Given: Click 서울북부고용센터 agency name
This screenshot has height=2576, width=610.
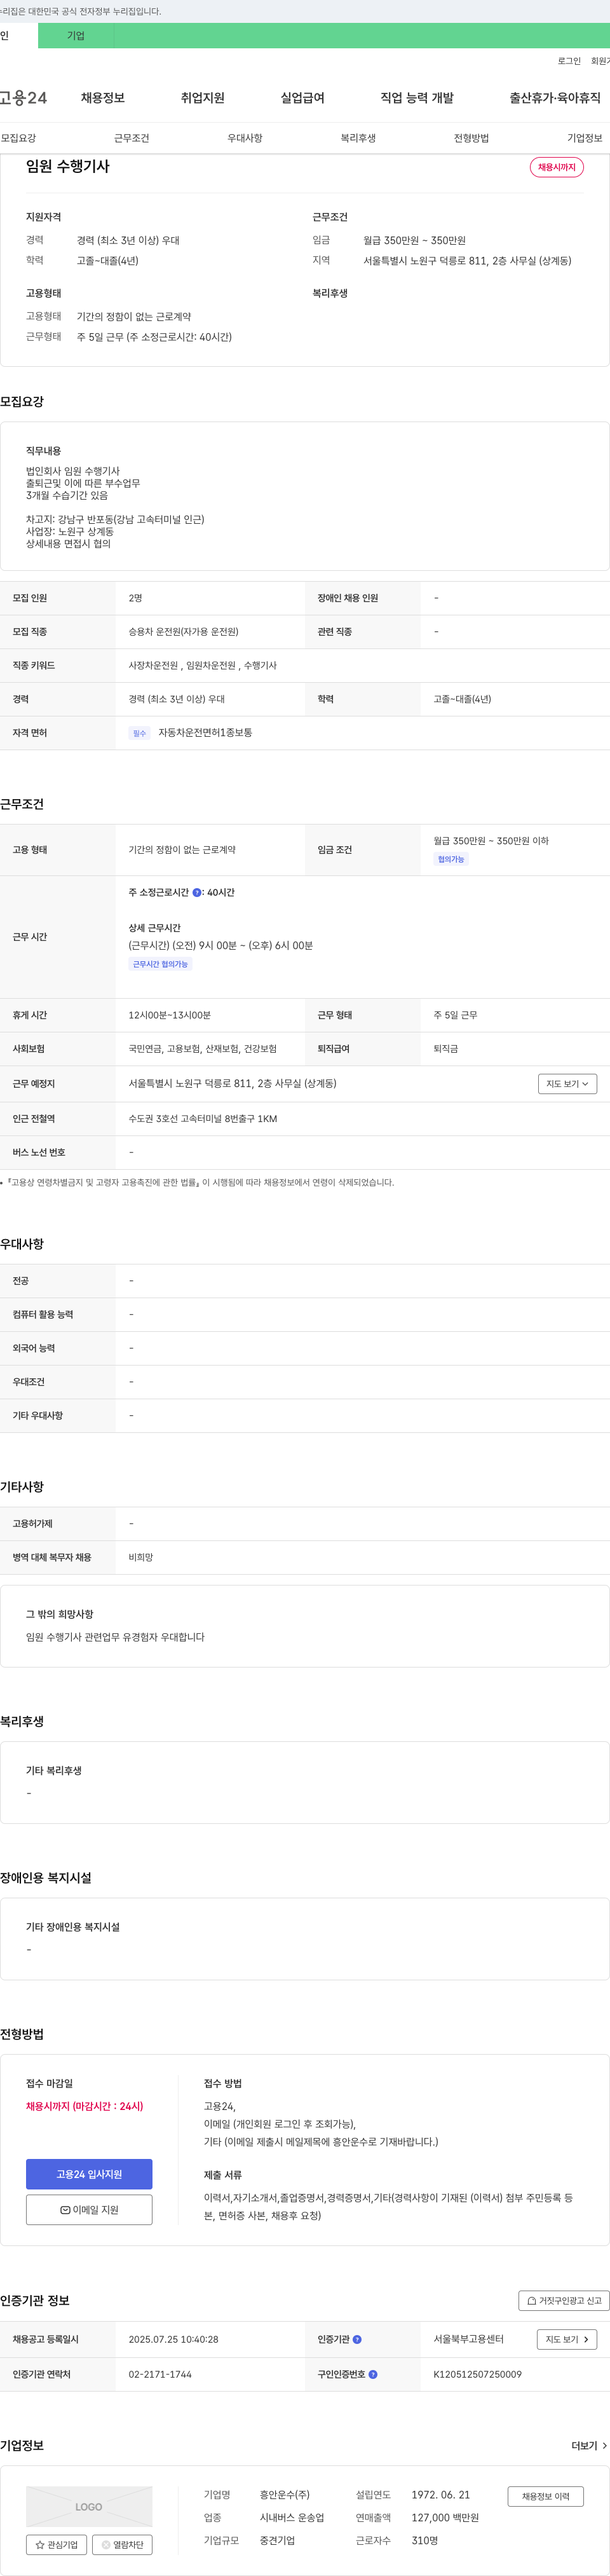Looking at the screenshot, I should tap(469, 2339).
